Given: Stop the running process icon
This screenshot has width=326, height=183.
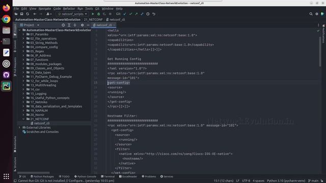Looking at the screenshot, I should (x=110, y=14).
